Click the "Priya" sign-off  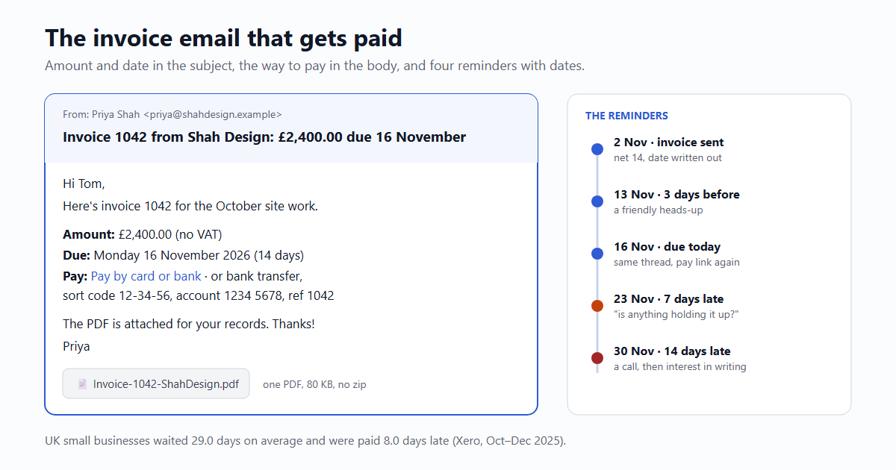coord(76,346)
